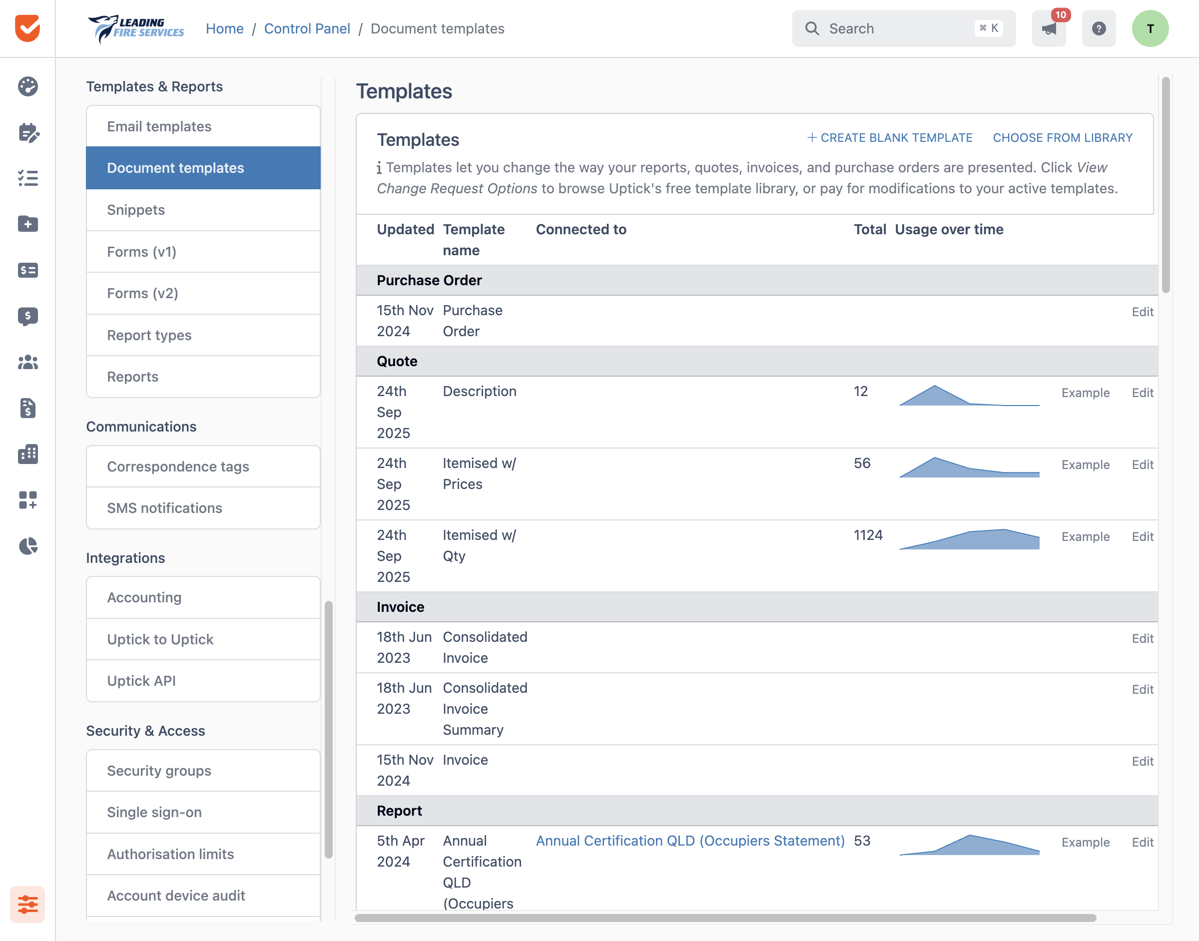Image resolution: width=1199 pixels, height=941 pixels.
Task: Open Authorisation limits menu item
Action: point(203,854)
